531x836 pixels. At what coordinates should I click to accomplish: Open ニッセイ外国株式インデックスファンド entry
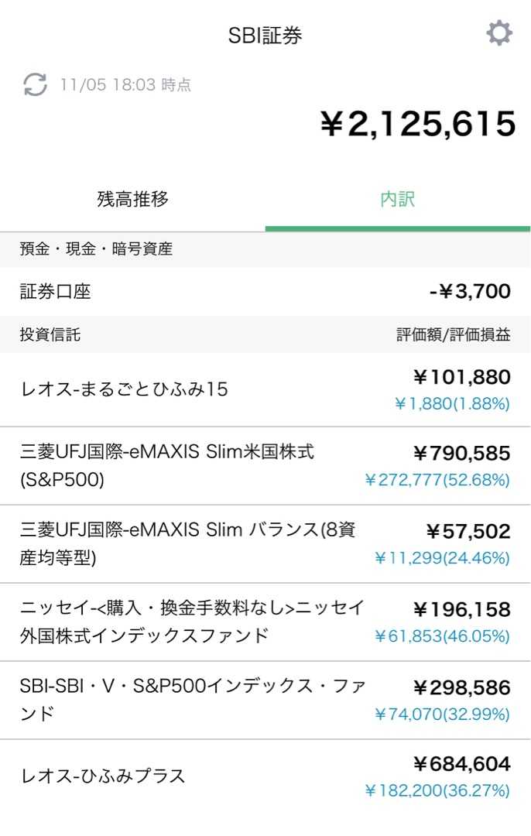tap(265, 622)
